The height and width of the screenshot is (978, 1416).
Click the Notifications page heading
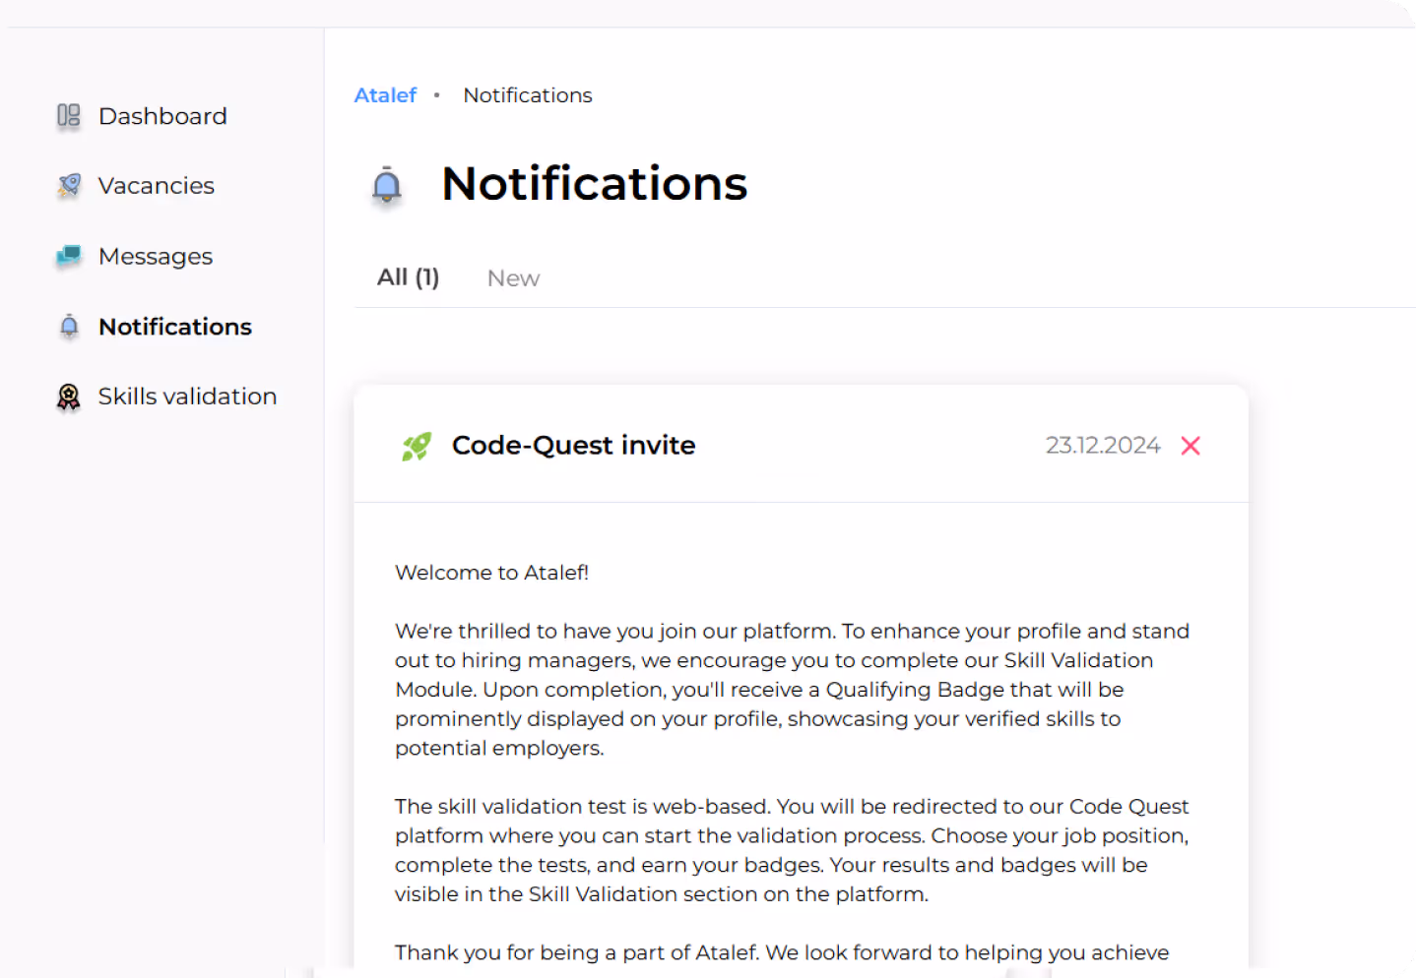pyautogui.click(x=594, y=184)
